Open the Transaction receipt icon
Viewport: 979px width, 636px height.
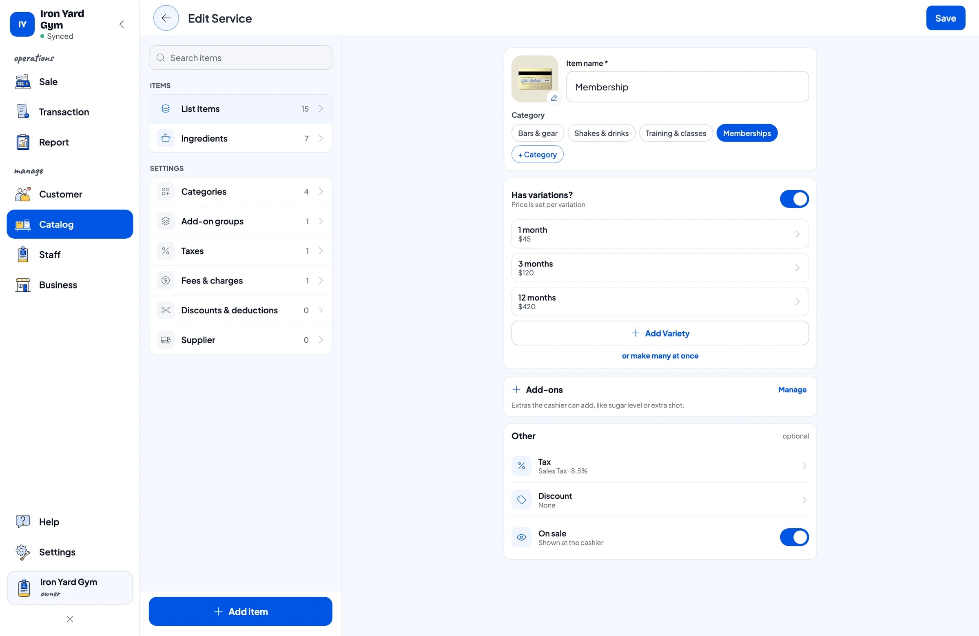[22, 111]
